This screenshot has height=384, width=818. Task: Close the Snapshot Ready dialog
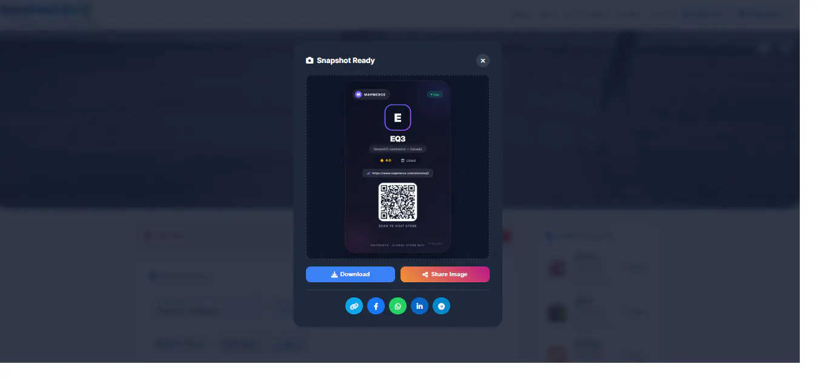click(482, 61)
